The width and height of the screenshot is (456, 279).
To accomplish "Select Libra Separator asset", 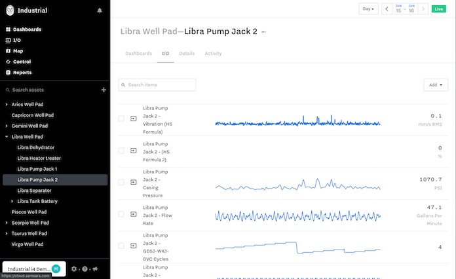I will 34,191.
